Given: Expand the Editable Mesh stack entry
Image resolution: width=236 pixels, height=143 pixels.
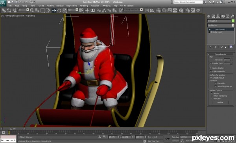Looking at the screenshot, I should pyautogui.click(x=209, y=32).
